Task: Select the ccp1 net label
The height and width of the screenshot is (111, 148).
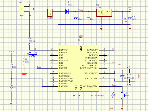Action: pyautogui.click(x=114, y=62)
